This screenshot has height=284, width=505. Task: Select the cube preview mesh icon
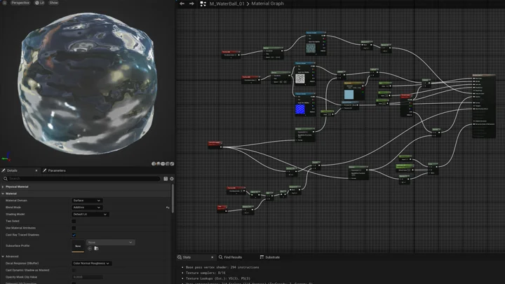pyautogui.click(x=168, y=163)
